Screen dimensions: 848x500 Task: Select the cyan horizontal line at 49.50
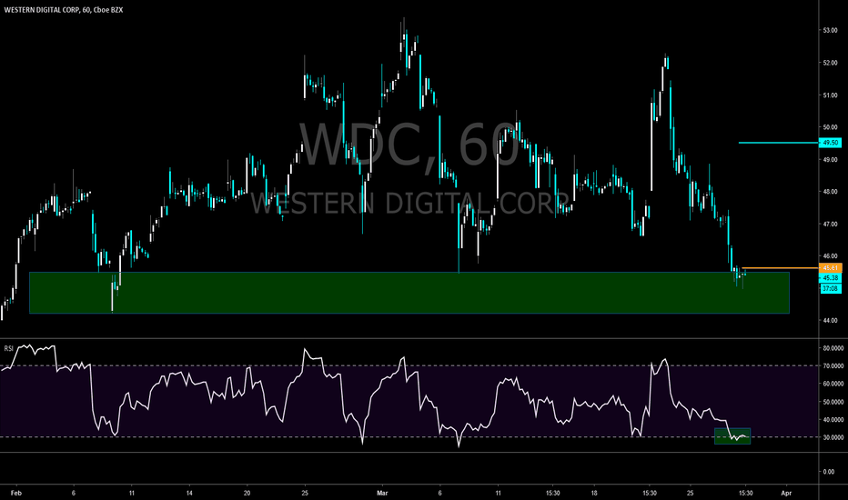(x=779, y=143)
